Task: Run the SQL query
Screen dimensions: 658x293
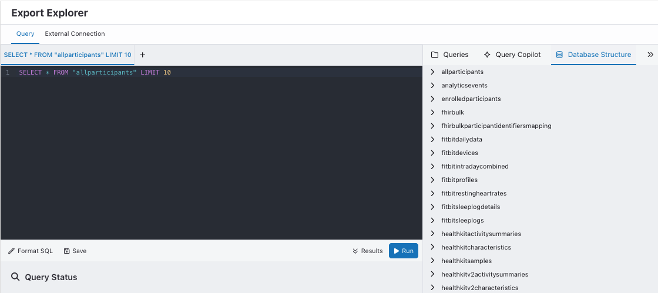Action: tap(404, 251)
